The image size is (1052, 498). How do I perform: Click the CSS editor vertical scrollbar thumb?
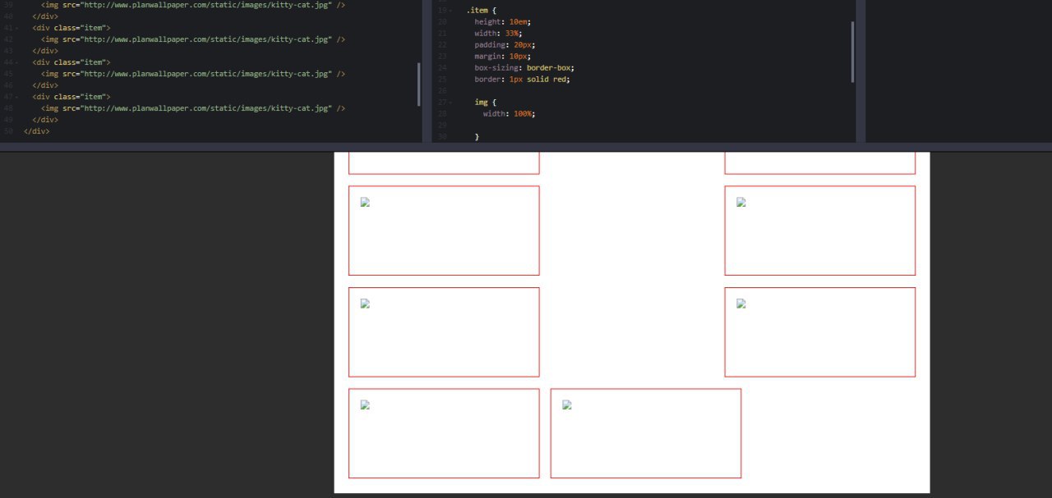pos(852,52)
